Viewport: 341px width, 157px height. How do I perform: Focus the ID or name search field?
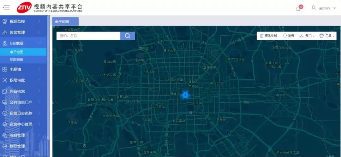pos(88,36)
